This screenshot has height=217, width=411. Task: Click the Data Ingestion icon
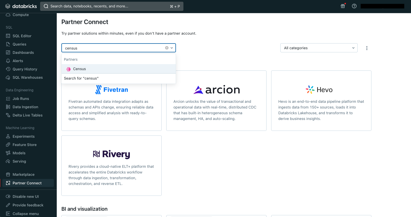(8, 107)
